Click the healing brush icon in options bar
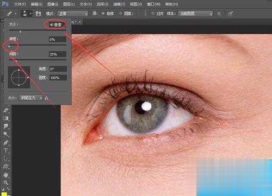The height and width of the screenshot is (196, 272). [x=10, y=14]
